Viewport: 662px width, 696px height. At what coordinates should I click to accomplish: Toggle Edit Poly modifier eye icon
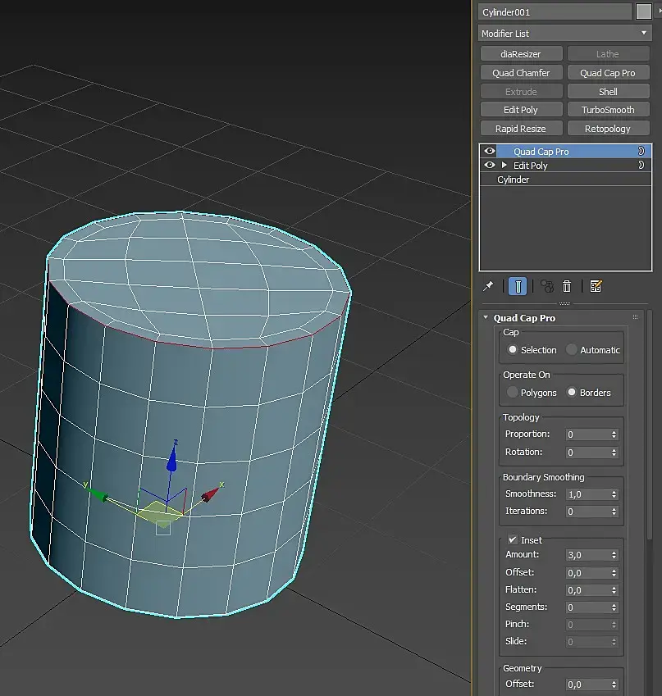click(x=490, y=165)
